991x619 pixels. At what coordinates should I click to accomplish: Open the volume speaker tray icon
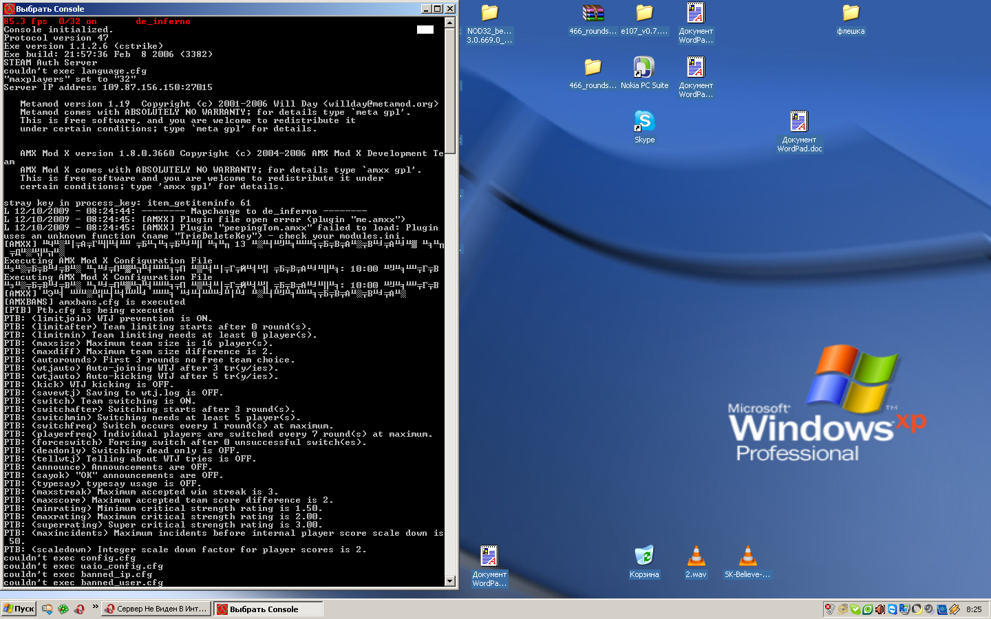880,609
